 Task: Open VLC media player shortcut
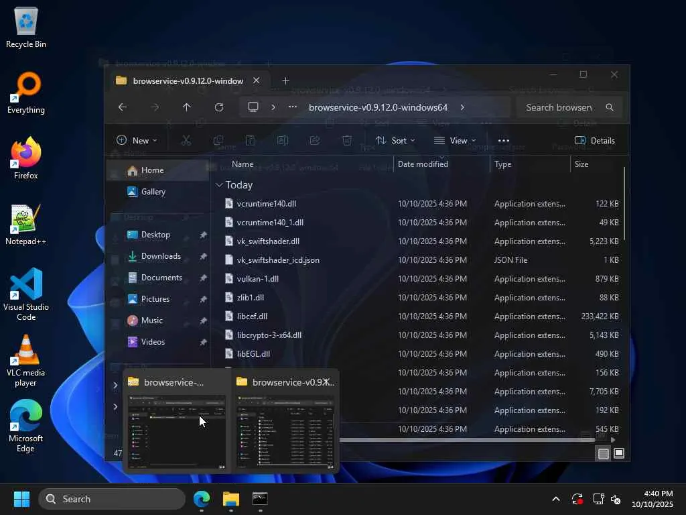[x=26, y=361]
